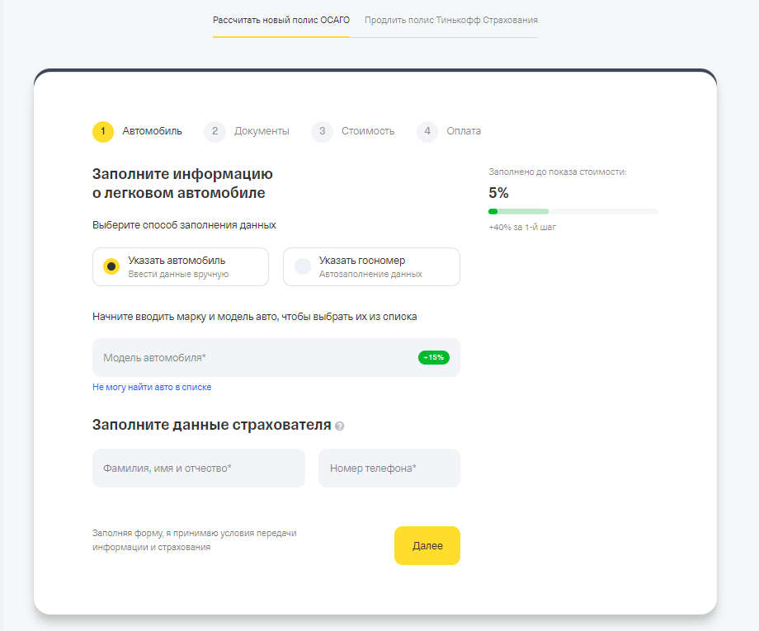Click the green +15% badge in model field
This screenshot has width=759, height=631.
click(x=432, y=358)
